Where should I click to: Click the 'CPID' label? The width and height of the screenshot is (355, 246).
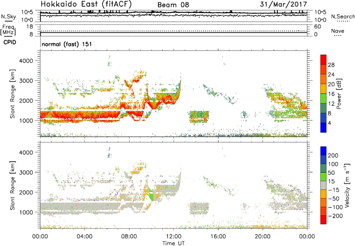click(x=10, y=42)
